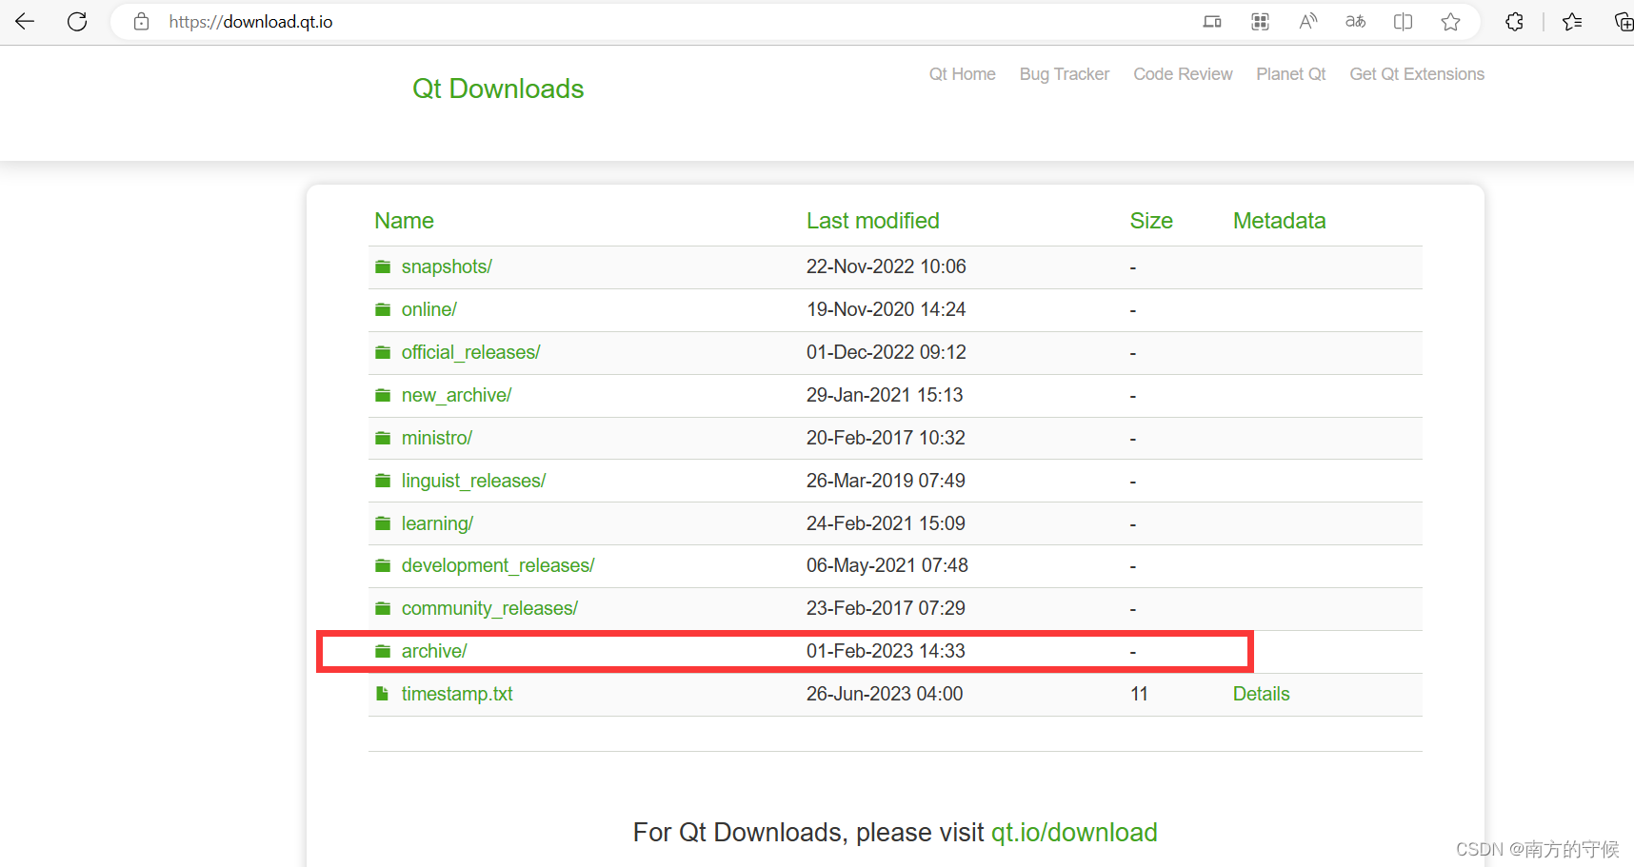Click the send to devices icon
Screen dimensions: 1634x867
pos(1212,21)
